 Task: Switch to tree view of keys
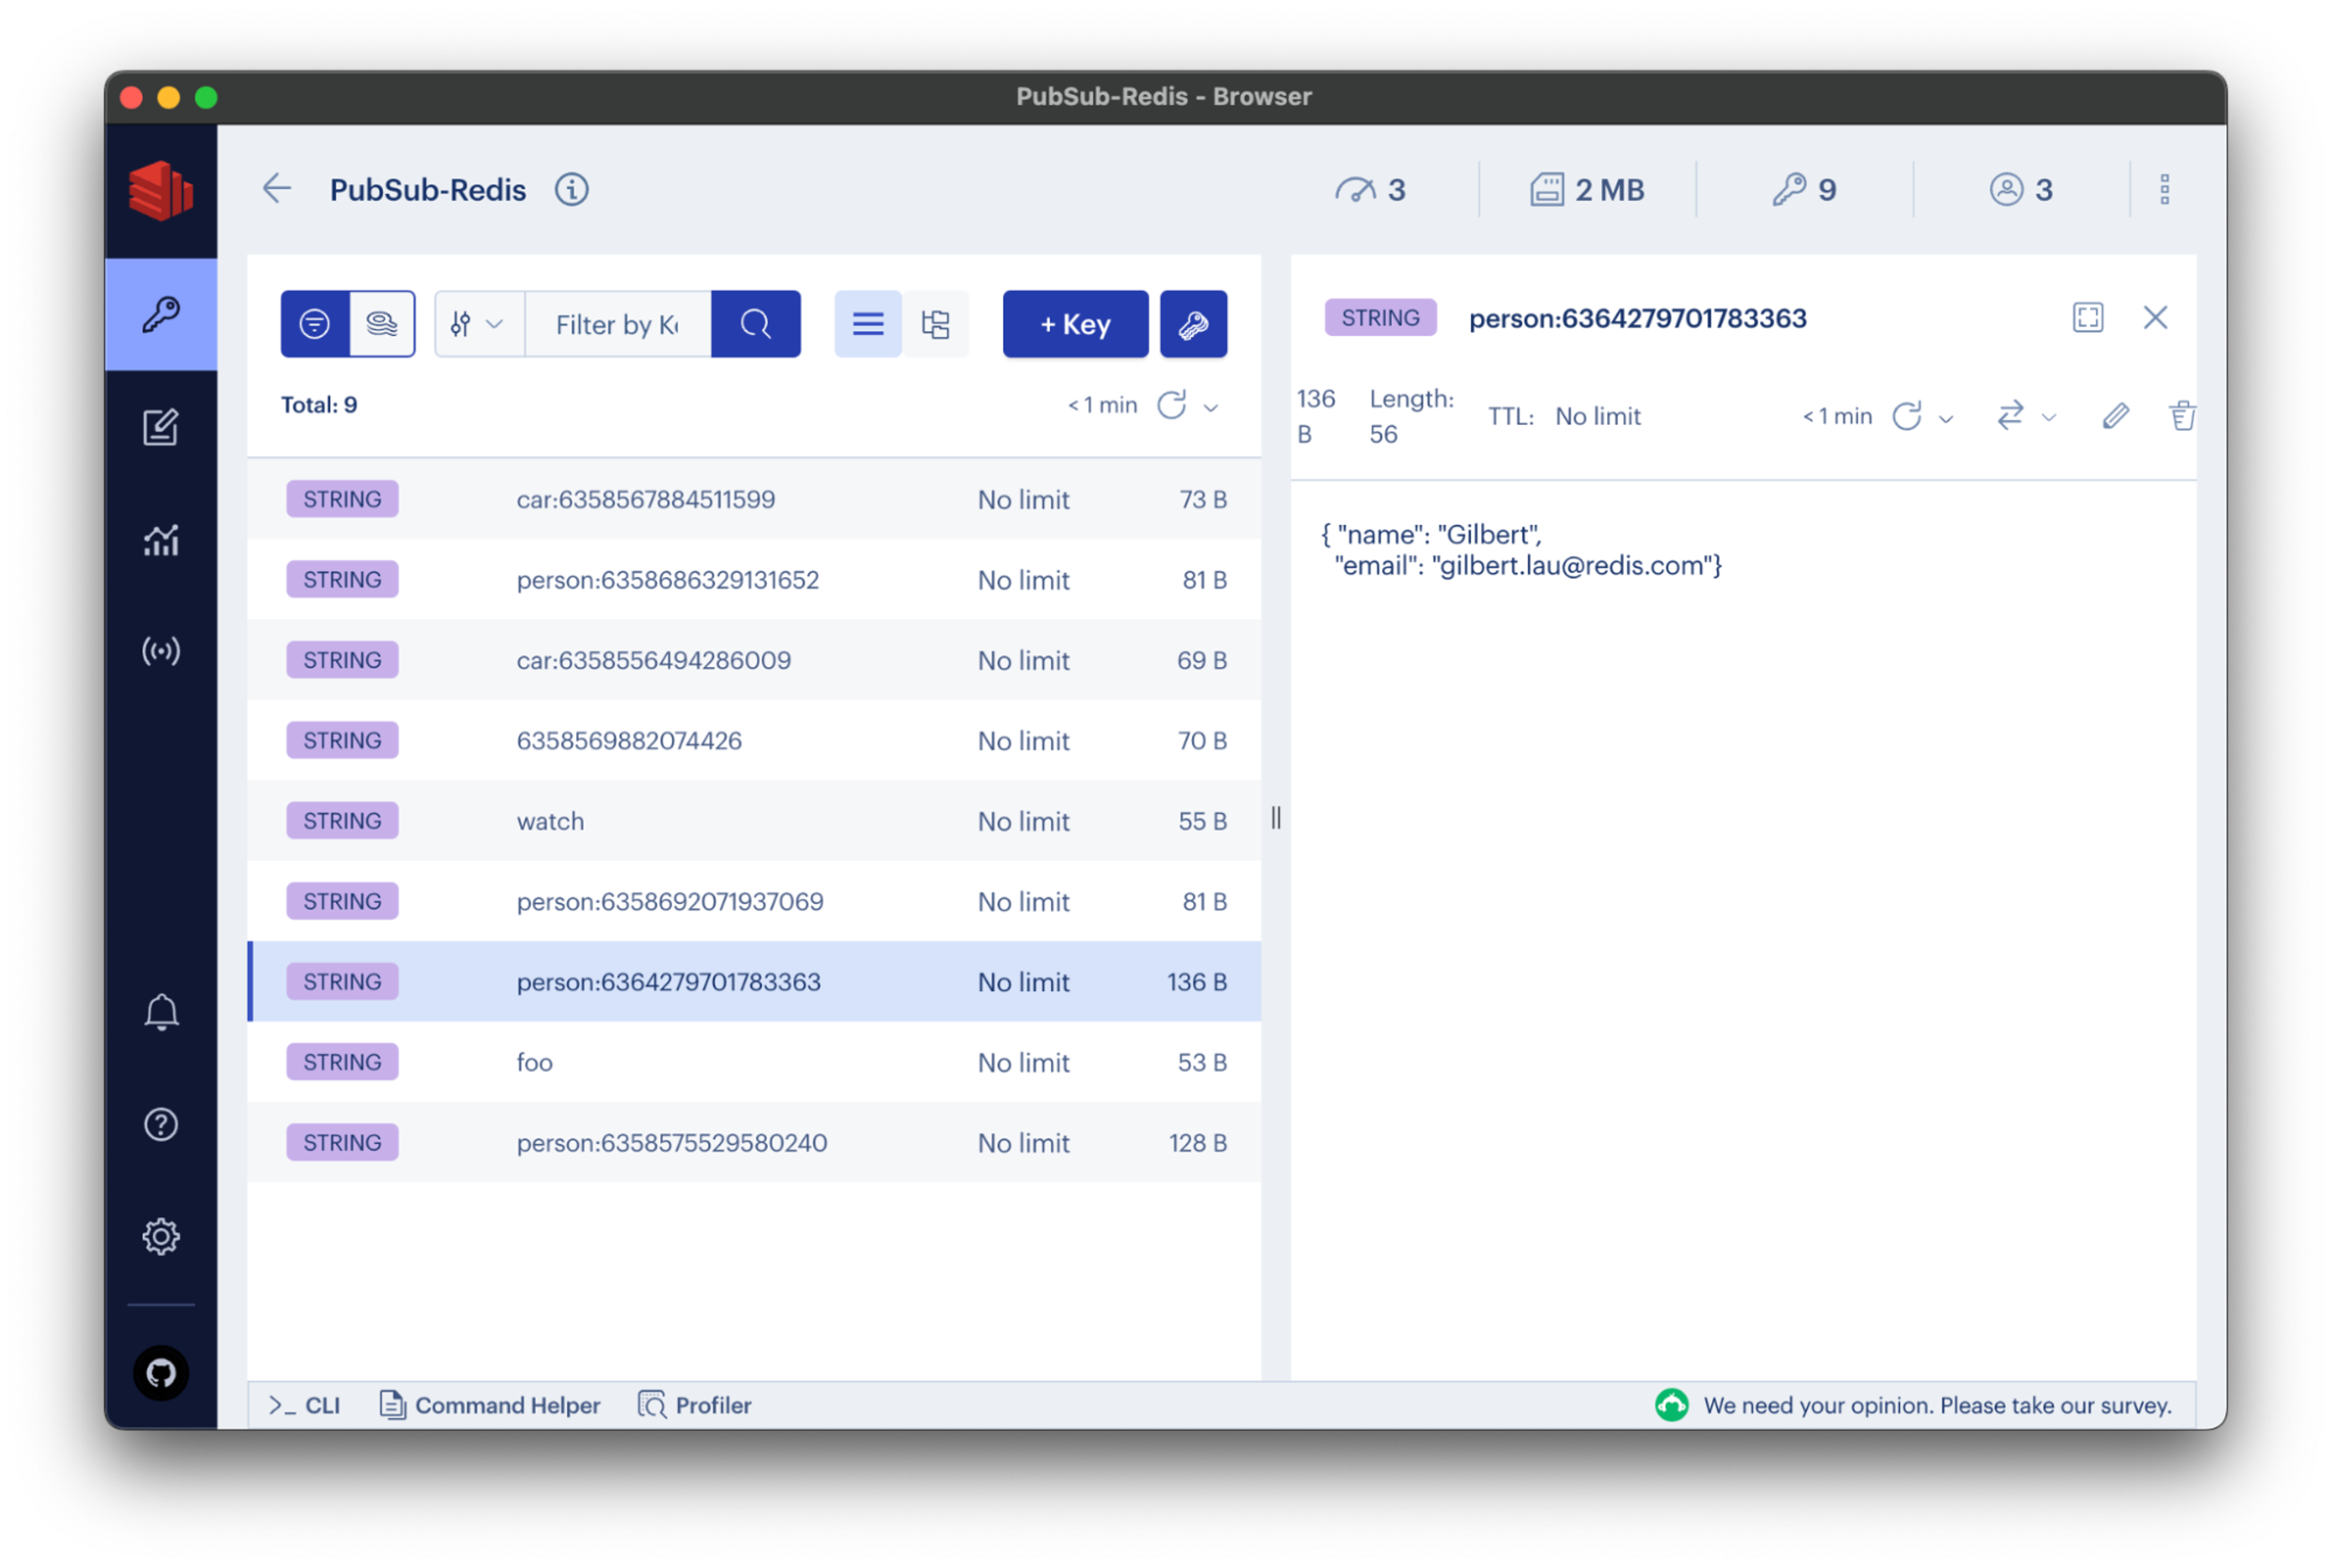pyautogui.click(x=935, y=324)
